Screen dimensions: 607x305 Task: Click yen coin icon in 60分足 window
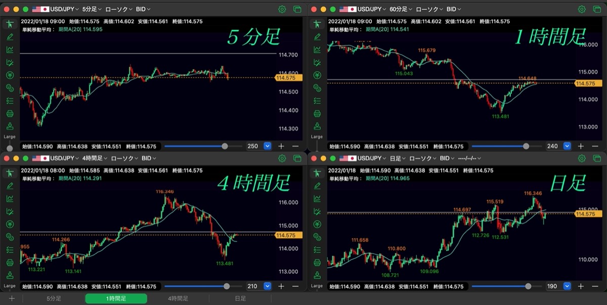(x=317, y=75)
